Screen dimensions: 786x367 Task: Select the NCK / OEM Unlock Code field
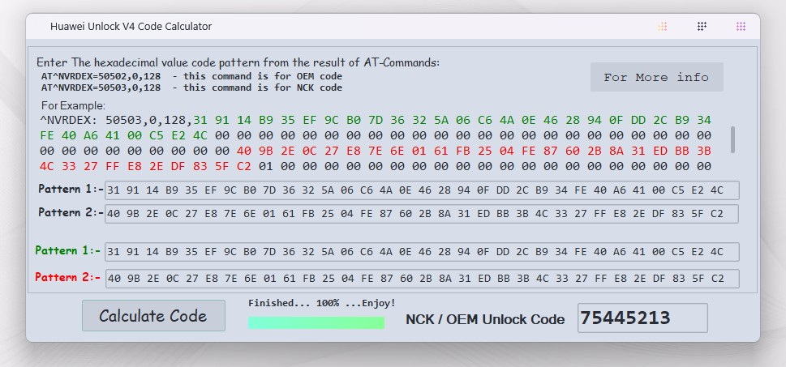pyautogui.click(x=642, y=318)
